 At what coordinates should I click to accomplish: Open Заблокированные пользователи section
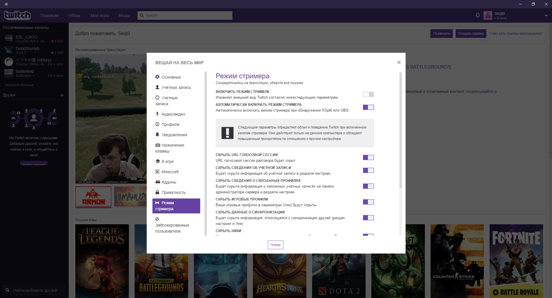pos(176,225)
